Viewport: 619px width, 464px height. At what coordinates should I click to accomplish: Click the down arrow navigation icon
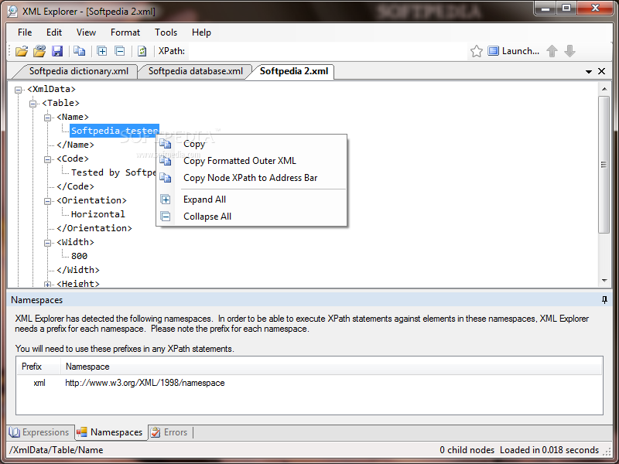click(569, 51)
